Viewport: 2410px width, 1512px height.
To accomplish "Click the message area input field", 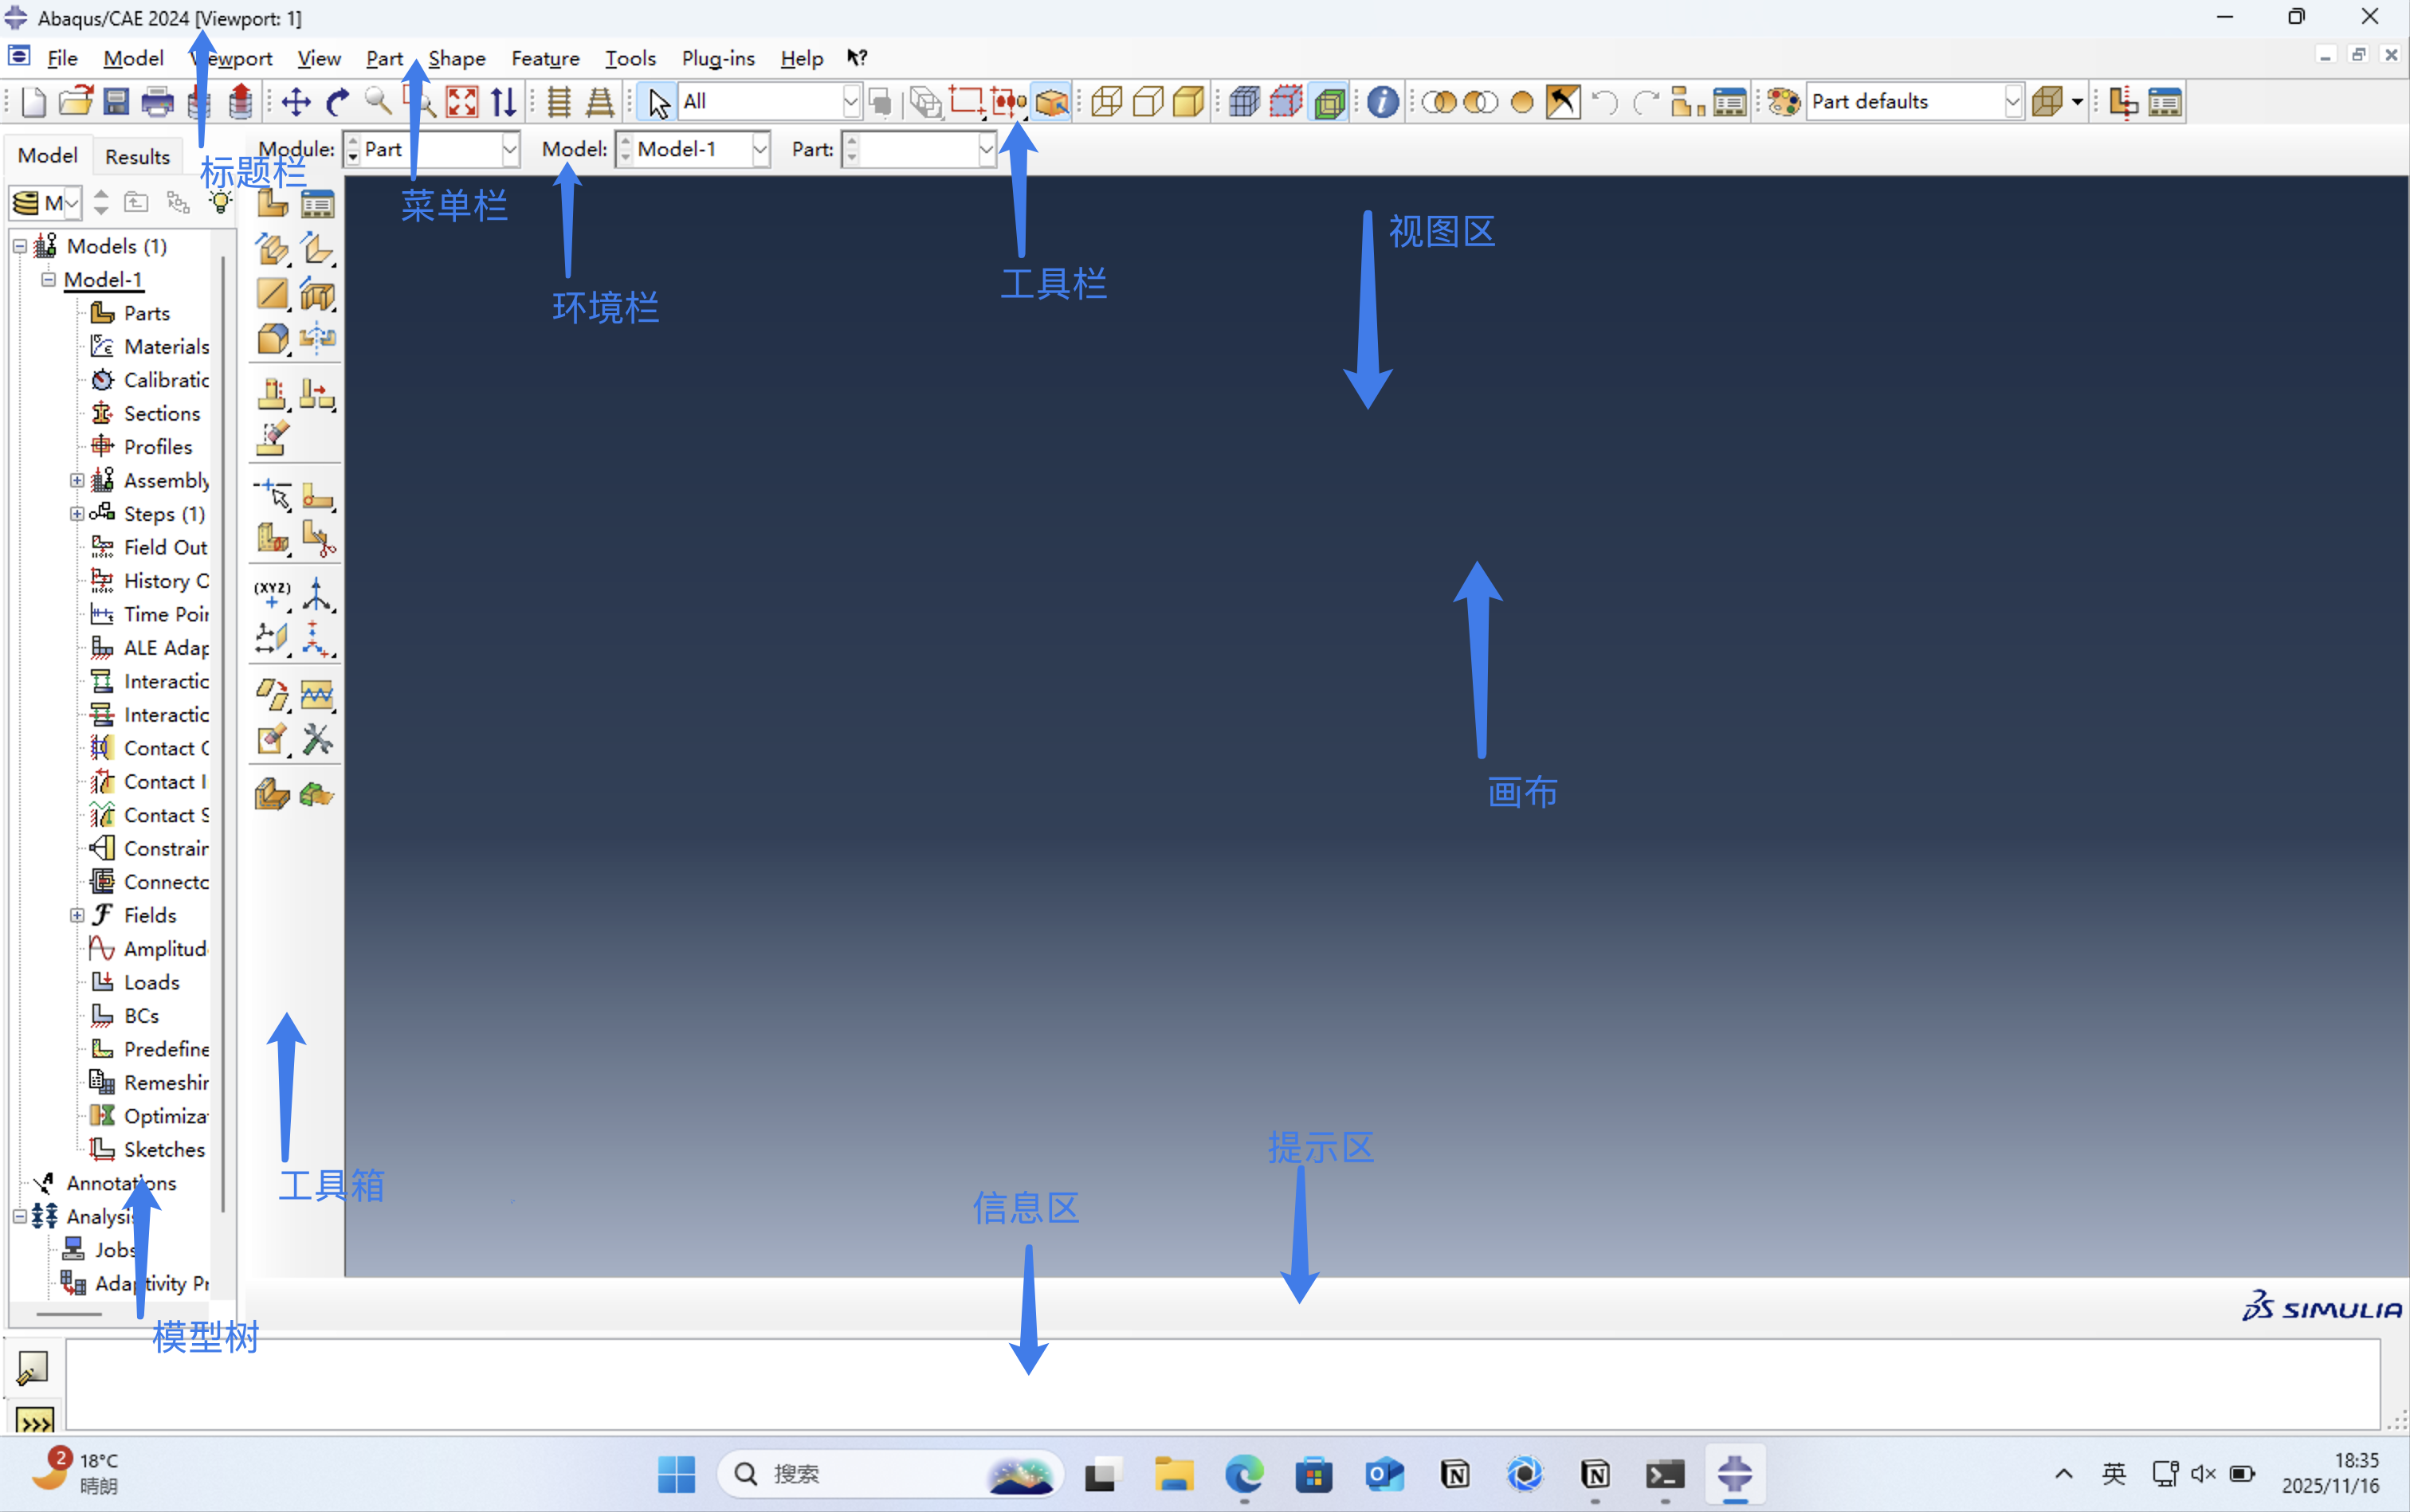I will (x=1220, y=1385).
